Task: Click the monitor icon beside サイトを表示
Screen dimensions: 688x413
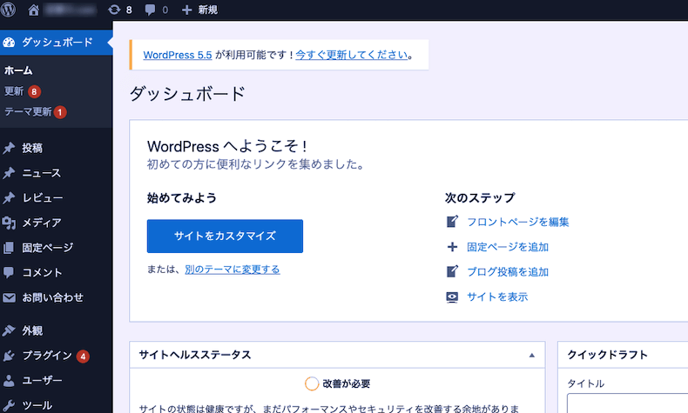Action: (452, 297)
